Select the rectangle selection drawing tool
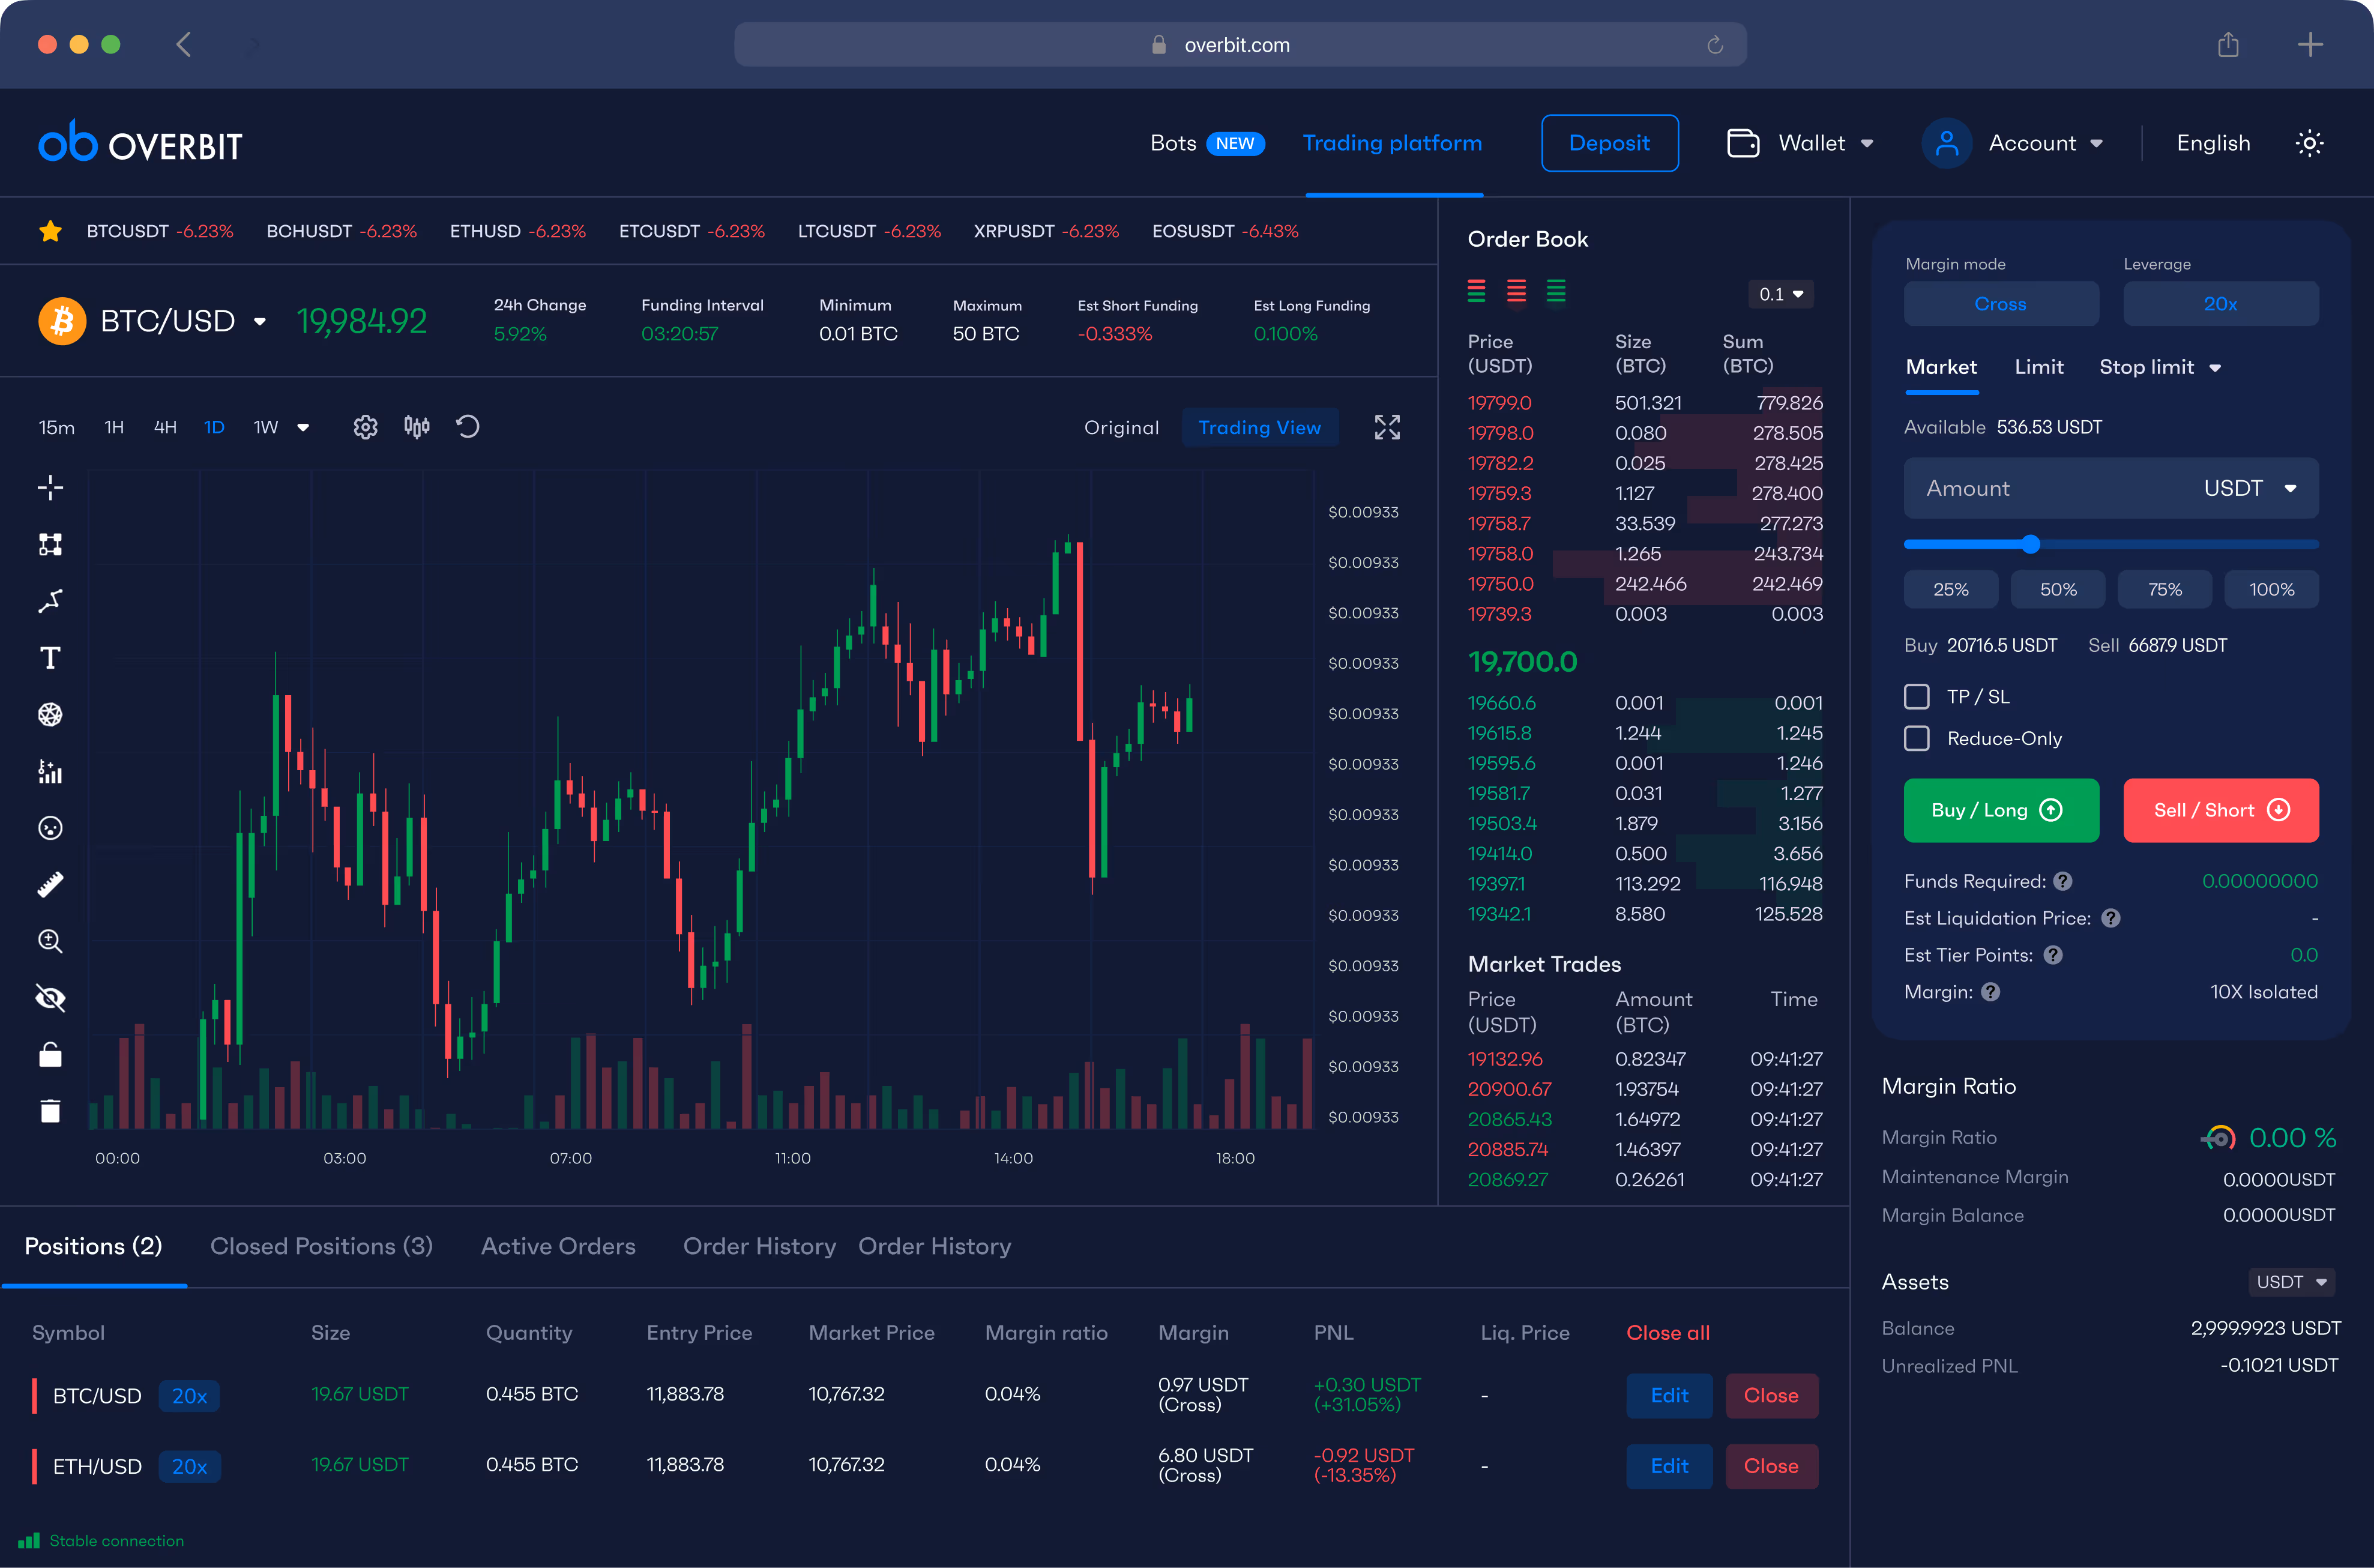Image resolution: width=2374 pixels, height=1568 pixels. (x=50, y=544)
